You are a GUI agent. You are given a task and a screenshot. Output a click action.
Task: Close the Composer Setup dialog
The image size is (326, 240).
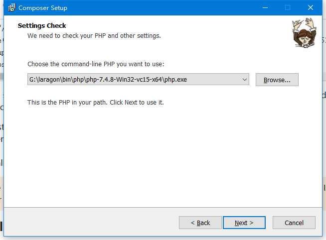coord(311,7)
